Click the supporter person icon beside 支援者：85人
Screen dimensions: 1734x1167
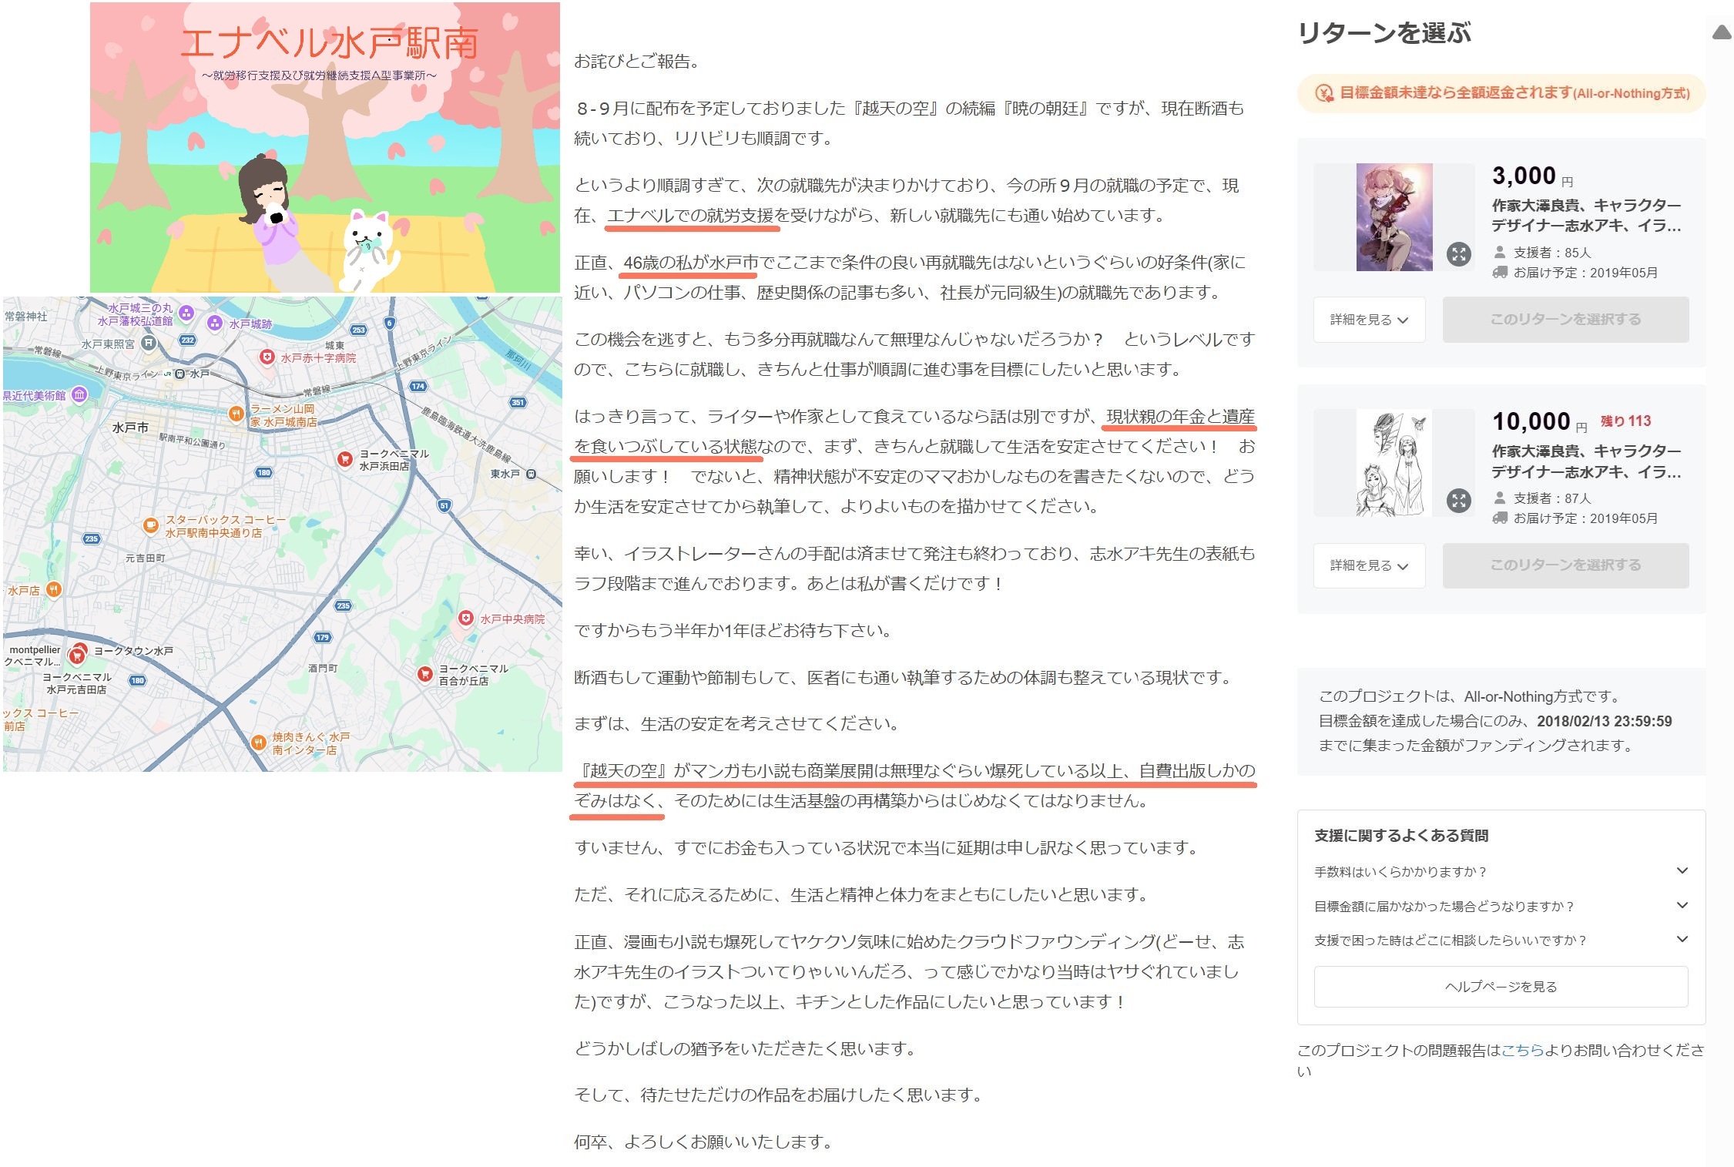(1499, 252)
